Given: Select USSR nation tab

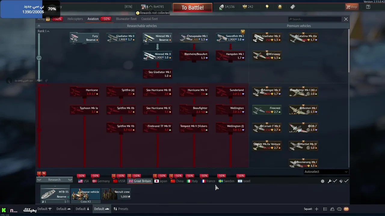Looking at the screenshot, I should click(119, 181).
